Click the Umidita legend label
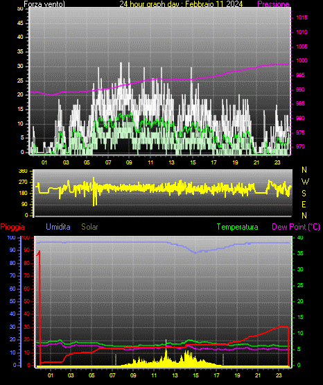The image size is (323, 385). tap(58, 227)
